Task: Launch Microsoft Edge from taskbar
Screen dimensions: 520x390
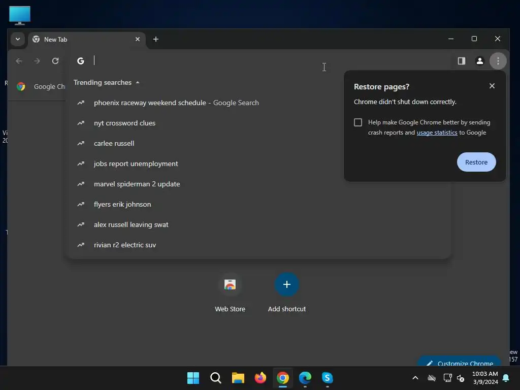Action: (x=305, y=378)
